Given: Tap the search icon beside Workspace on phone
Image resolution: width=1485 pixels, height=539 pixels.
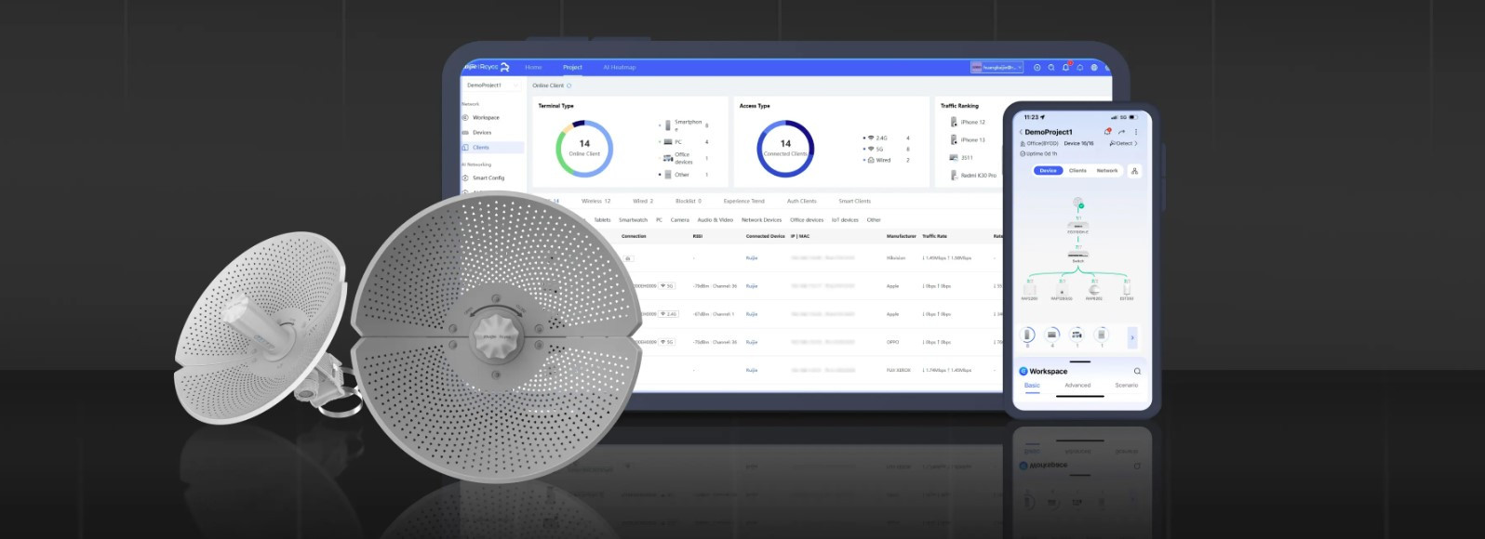Looking at the screenshot, I should coord(1137,371).
